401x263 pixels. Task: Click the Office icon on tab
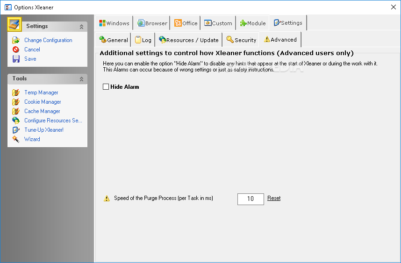[178, 23]
